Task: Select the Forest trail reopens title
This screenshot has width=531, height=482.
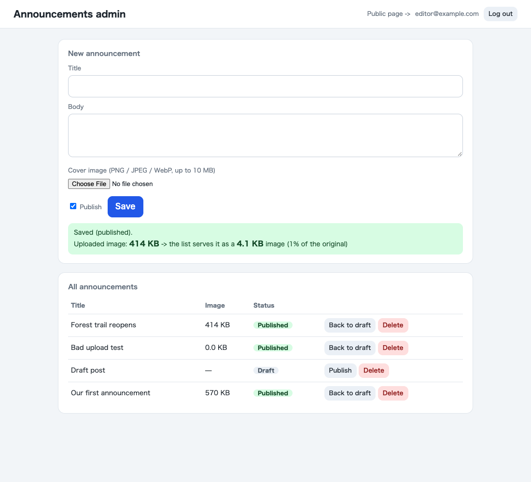Action: (103, 325)
